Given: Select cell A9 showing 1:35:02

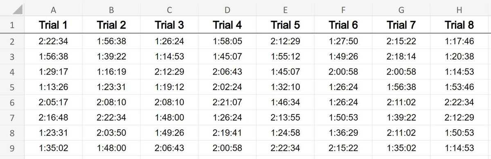Looking at the screenshot, I should (x=53, y=148).
